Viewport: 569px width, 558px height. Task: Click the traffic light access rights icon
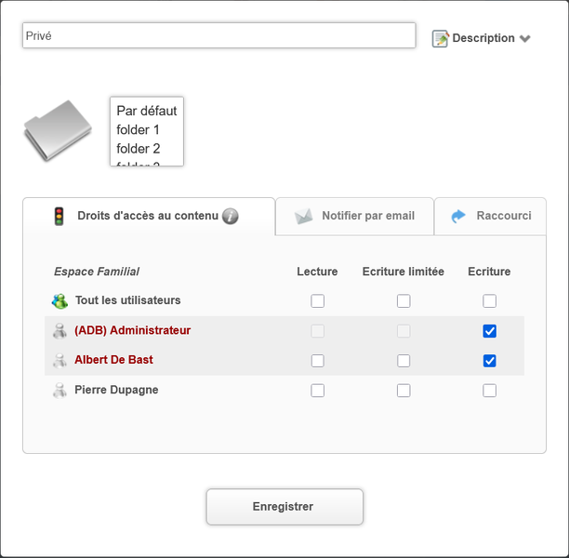pos(60,216)
